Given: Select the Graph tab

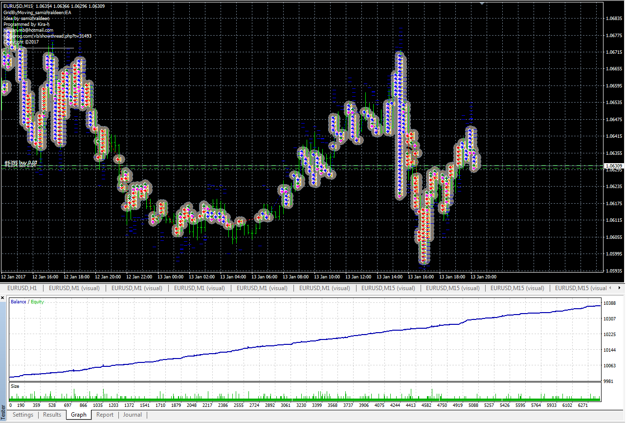Looking at the screenshot, I should click(78, 415).
